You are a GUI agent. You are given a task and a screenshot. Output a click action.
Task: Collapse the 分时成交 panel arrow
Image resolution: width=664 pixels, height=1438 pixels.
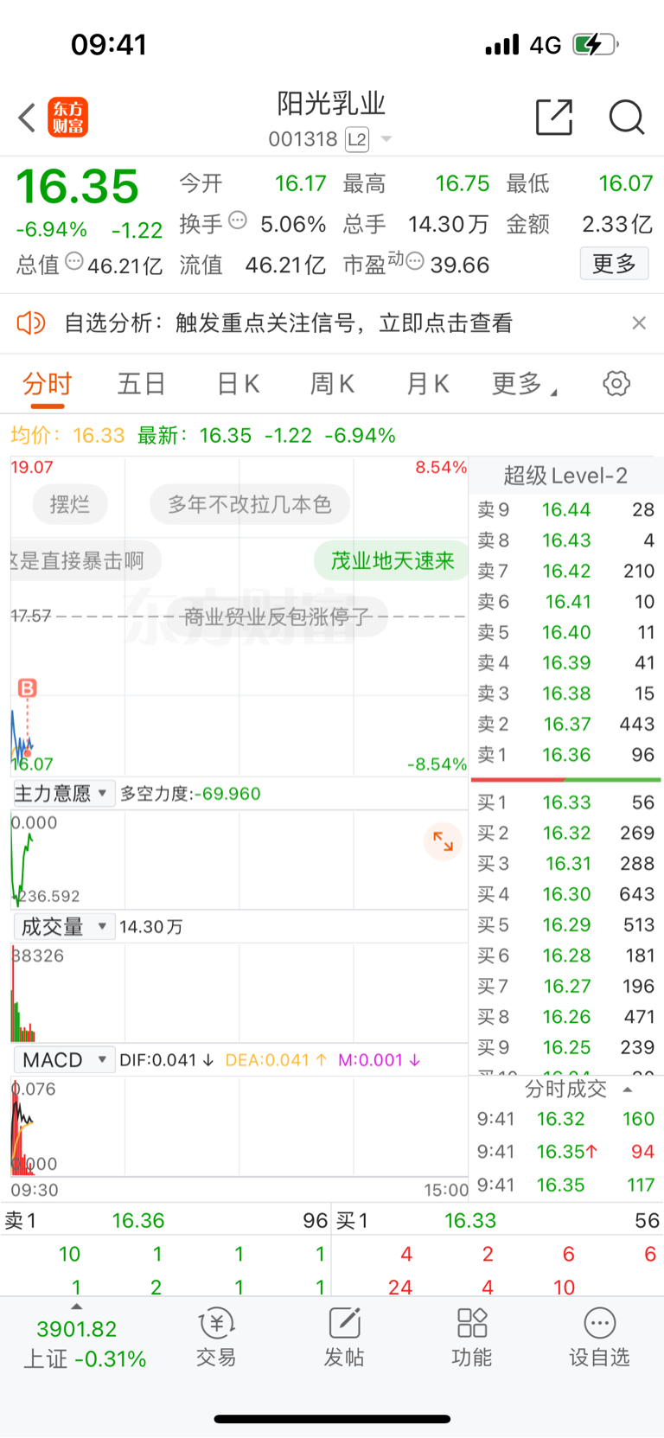pyautogui.click(x=628, y=1090)
